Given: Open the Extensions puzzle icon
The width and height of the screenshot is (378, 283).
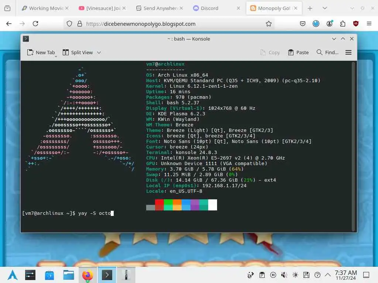Looking at the screenshot, I should (x=343, y=24).
